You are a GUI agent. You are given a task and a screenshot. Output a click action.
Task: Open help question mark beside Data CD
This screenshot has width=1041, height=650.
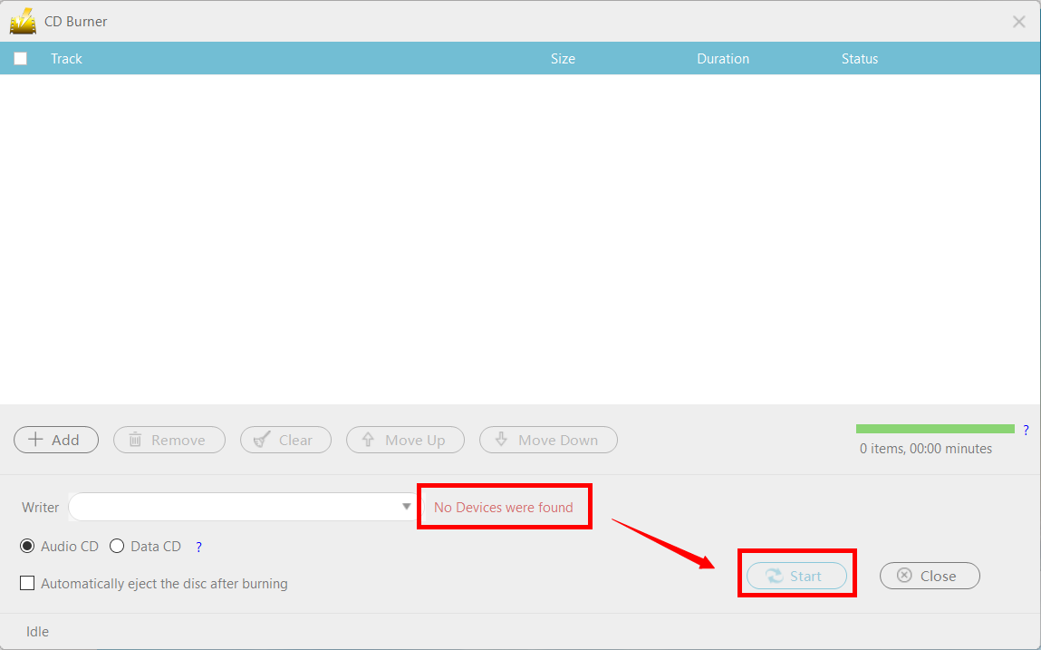(x=198, y=547)
